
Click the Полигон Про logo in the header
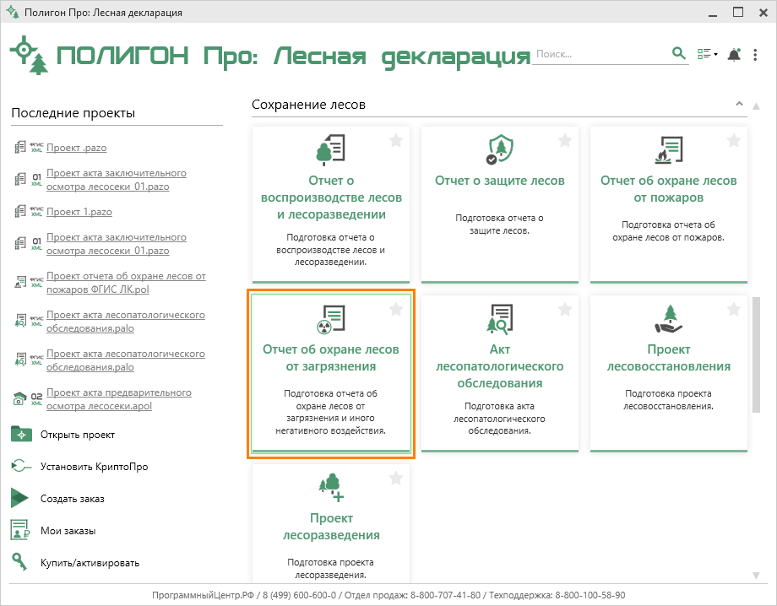pyautogui.click(x=30, y=55)
